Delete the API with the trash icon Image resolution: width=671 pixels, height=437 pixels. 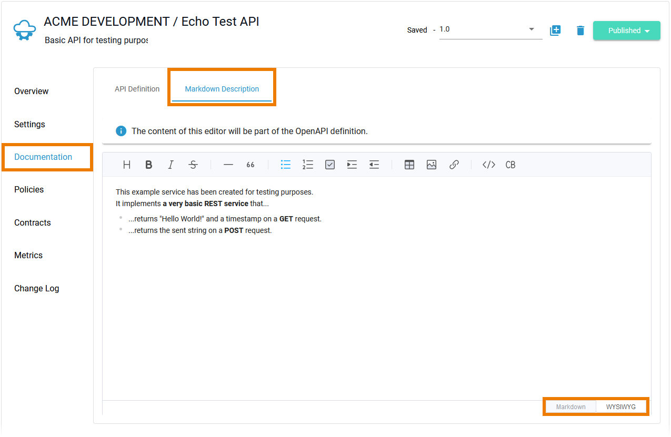(580, 31)
